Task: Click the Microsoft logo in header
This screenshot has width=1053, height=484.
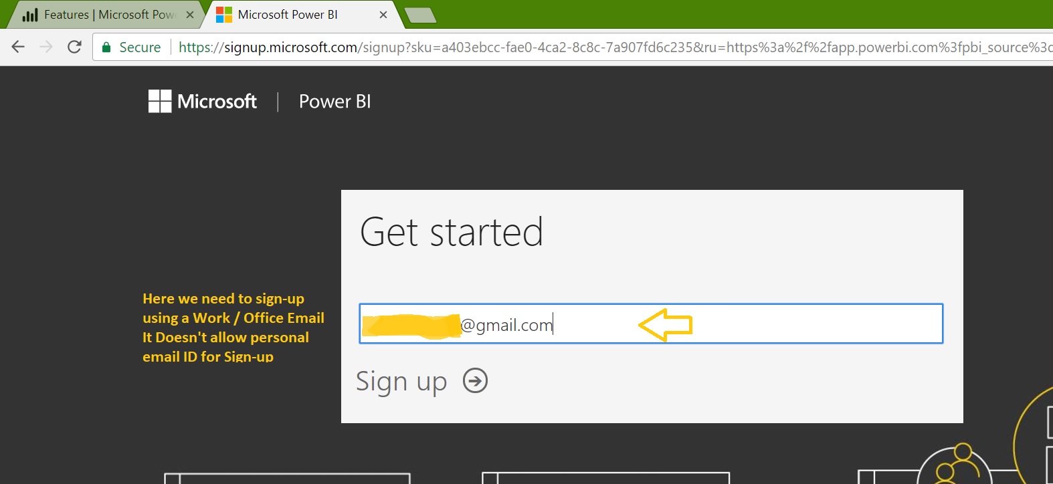Action: pos(202,102)
